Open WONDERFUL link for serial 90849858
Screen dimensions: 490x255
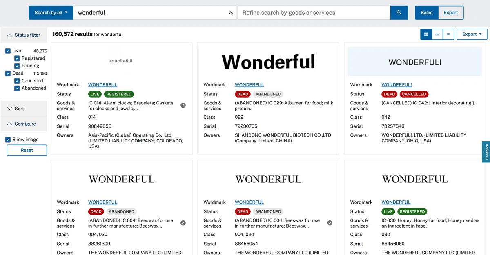click(102, 85)
